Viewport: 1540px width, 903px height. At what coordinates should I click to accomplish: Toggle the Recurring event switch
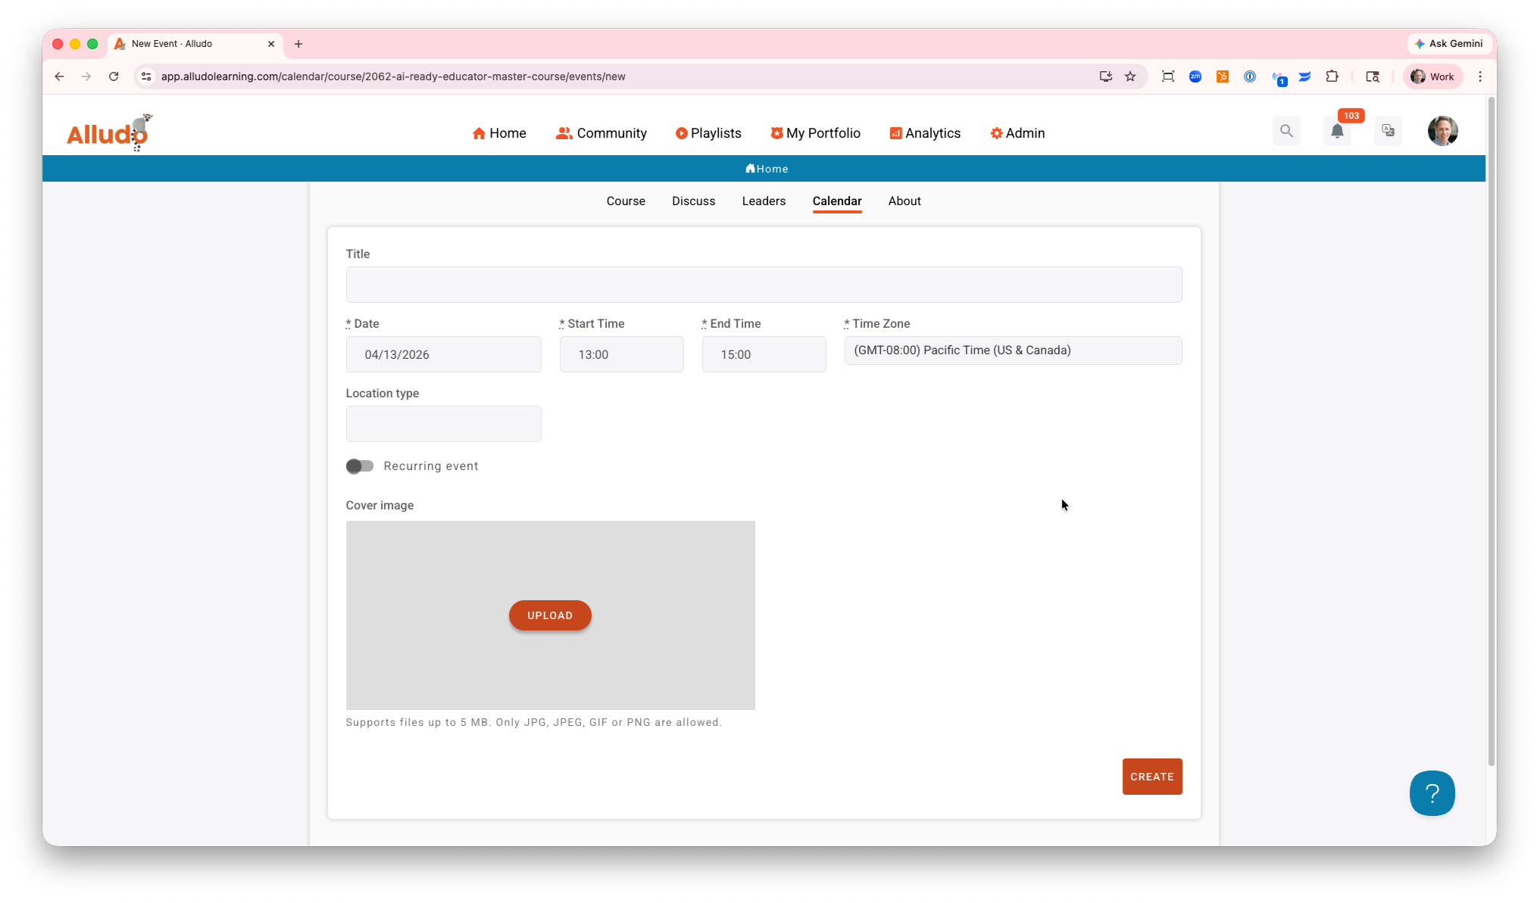(360, 466)
